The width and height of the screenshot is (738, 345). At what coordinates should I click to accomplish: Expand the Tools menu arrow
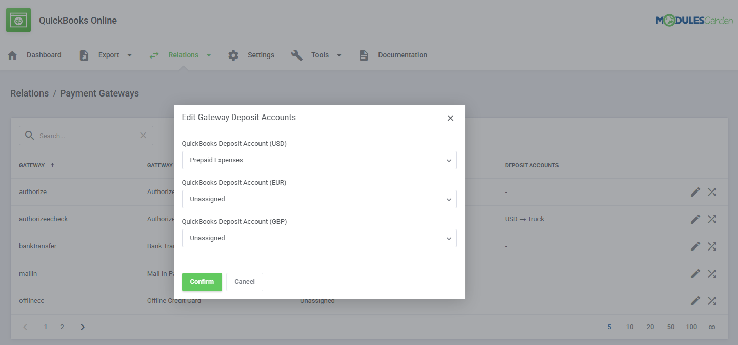339,55
